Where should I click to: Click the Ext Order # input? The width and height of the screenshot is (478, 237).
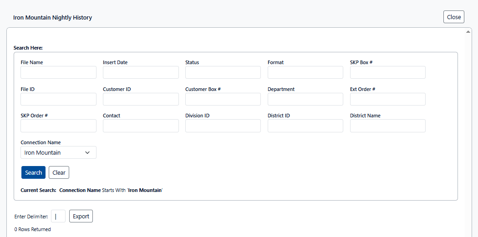coord(387,99)
